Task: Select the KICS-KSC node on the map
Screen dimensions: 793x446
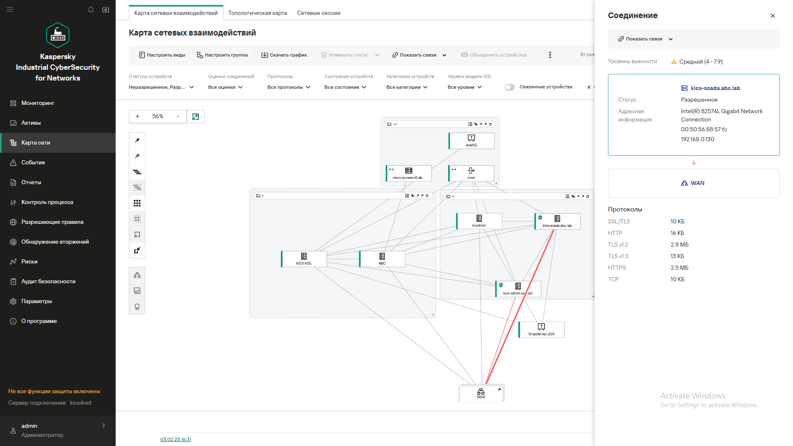Action: pyautogui.click(x=304, y=259)
